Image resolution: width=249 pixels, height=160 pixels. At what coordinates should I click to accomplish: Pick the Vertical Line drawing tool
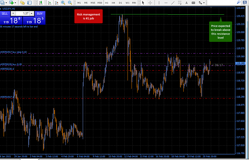[x=159, y=2]
